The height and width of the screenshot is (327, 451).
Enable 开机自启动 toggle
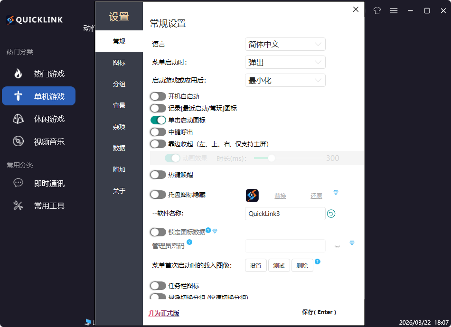tap(157, 96)
